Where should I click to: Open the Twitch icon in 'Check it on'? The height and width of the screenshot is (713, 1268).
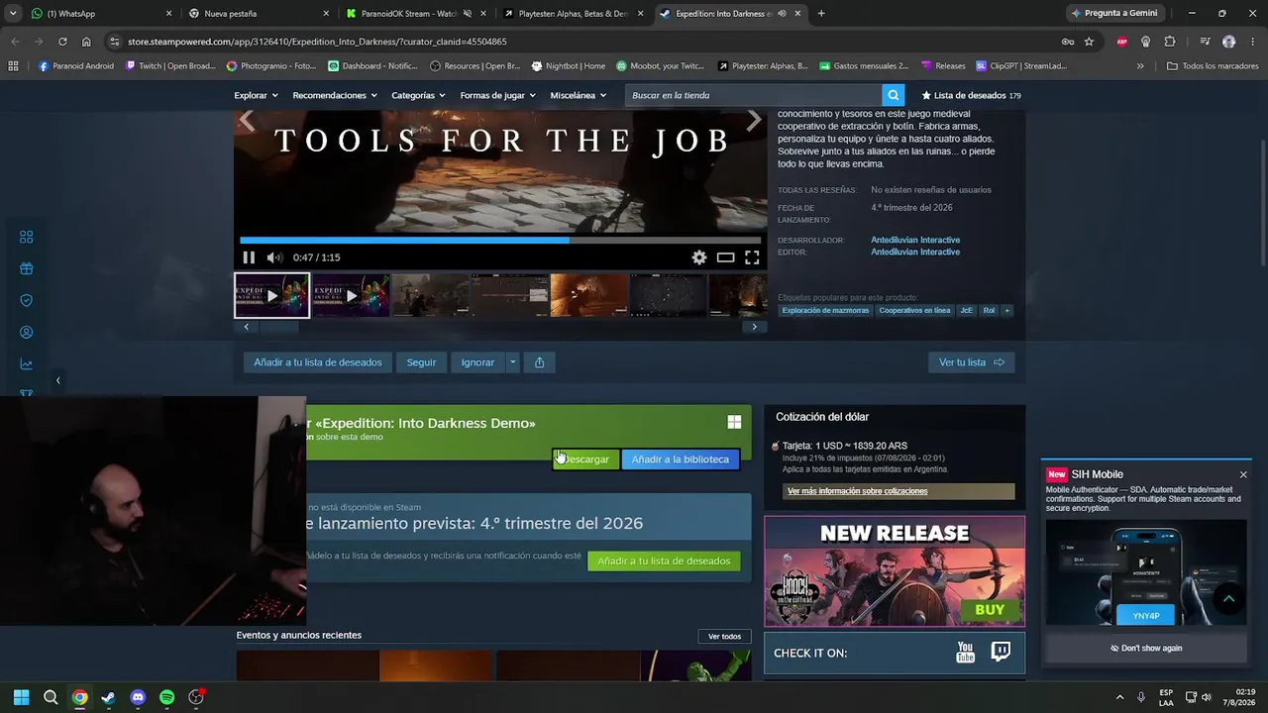(1002, 653)
